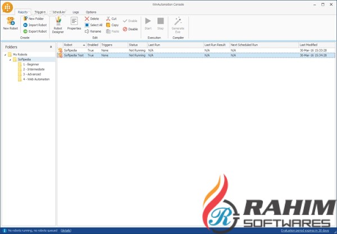This screenshot has height=234, width=337.
Task: Click the icon of the Softpedia robot row
Action: [60, 51]
